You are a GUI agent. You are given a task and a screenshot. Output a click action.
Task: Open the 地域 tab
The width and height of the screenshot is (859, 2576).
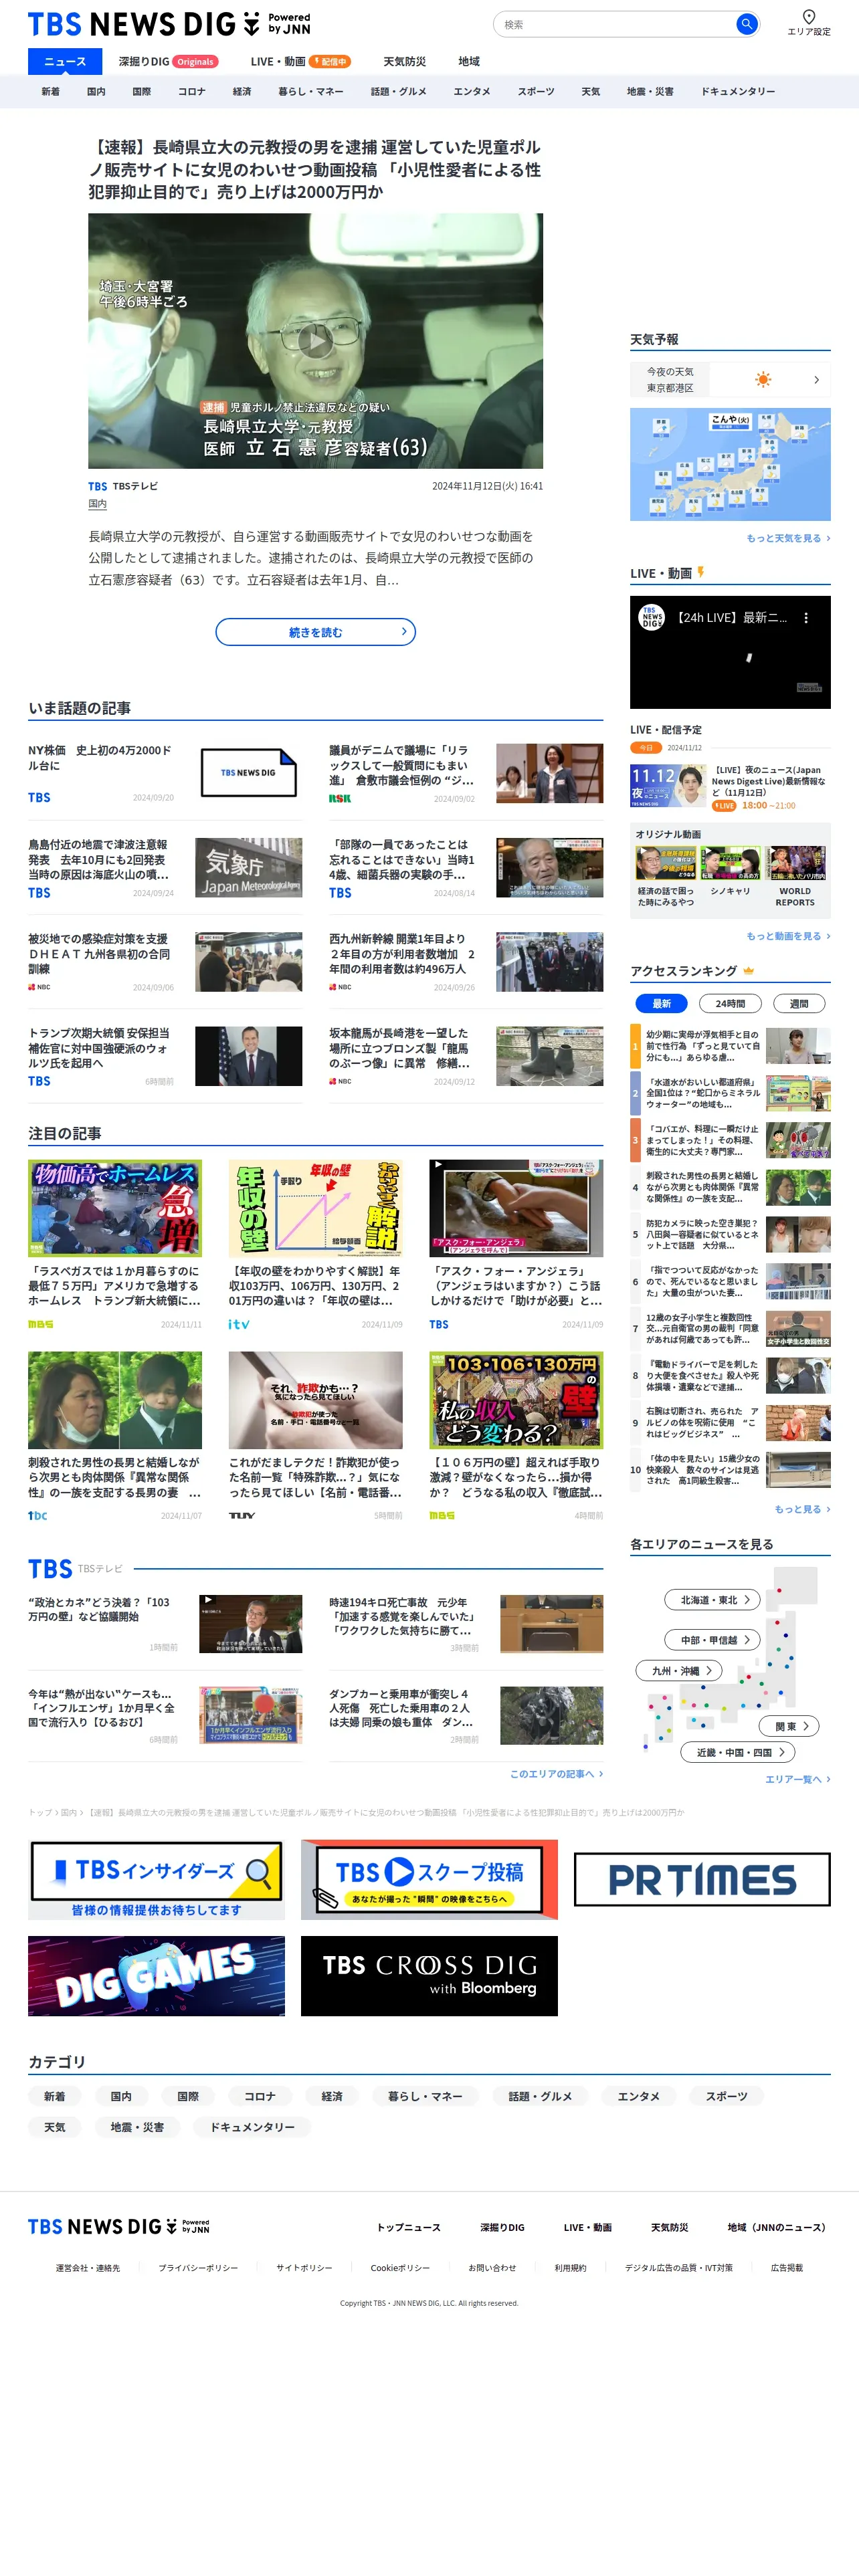pyautogui.click(x=469, y=61)
